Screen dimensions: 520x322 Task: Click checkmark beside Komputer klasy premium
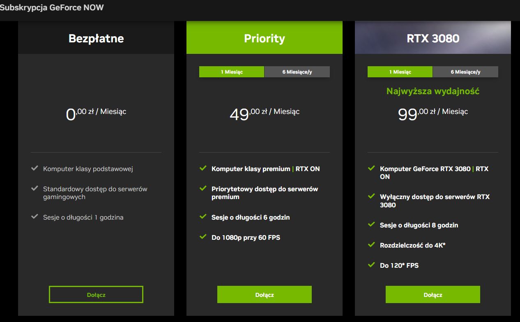coord(203,168)
